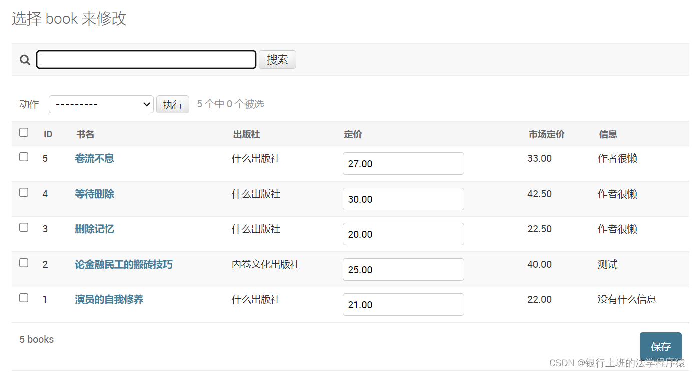Click the 执行 execute button
This screenshot has height=372, width=693.
tap(173, 104)
